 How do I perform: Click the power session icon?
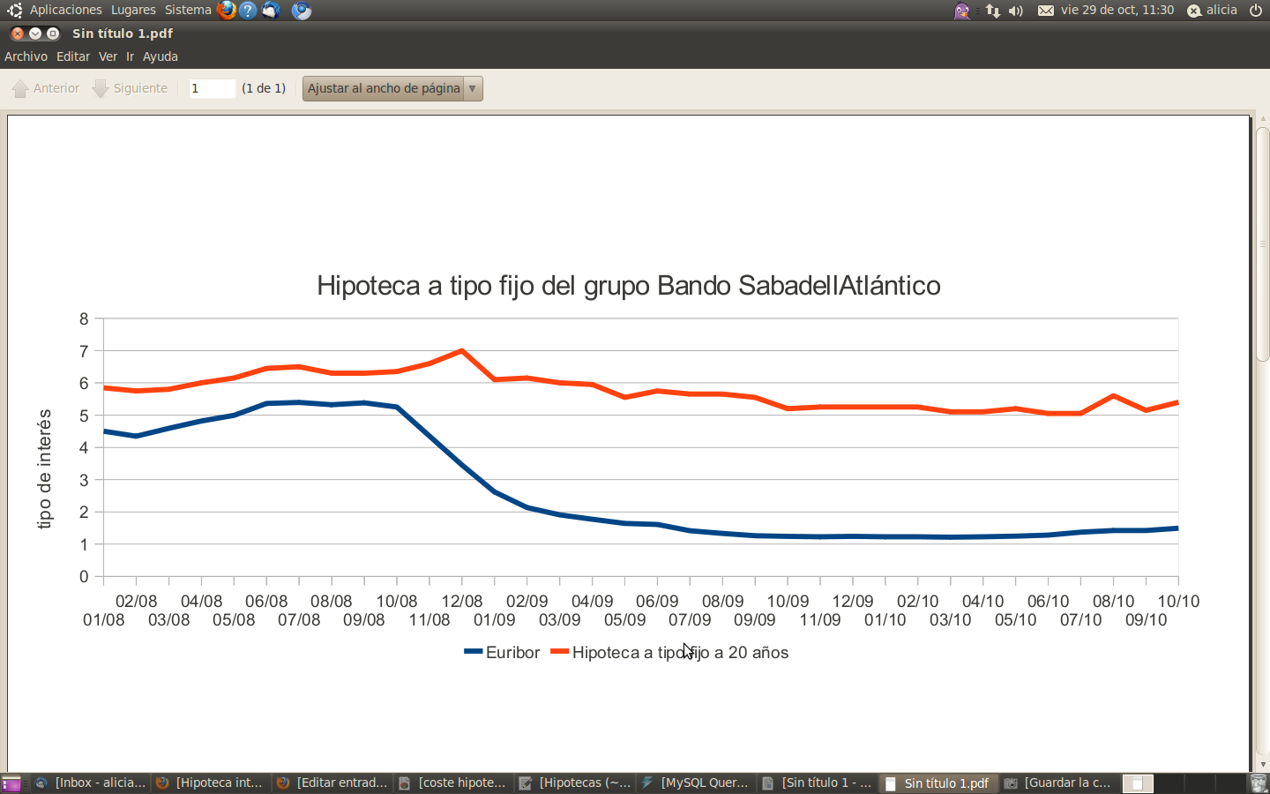tap(1256, 11)
